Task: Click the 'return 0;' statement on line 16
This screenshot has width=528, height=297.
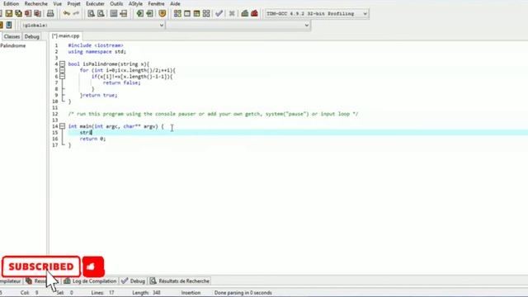Action: tap(92, 139)
